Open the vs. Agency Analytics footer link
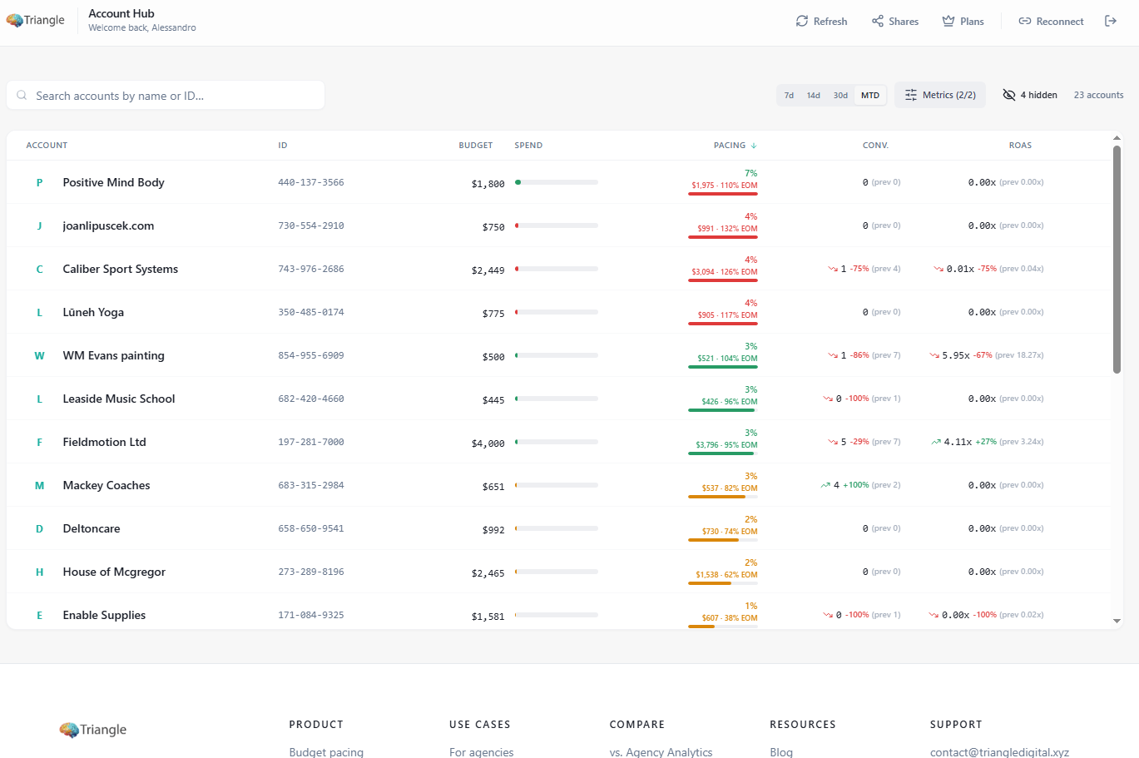The image size is (1139, 758). click(661, 752)
